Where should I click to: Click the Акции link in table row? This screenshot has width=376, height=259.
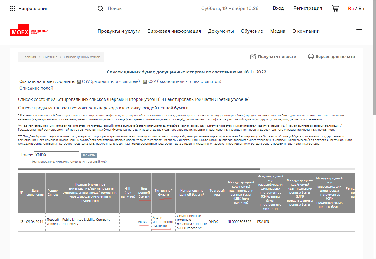click(143, 222)
